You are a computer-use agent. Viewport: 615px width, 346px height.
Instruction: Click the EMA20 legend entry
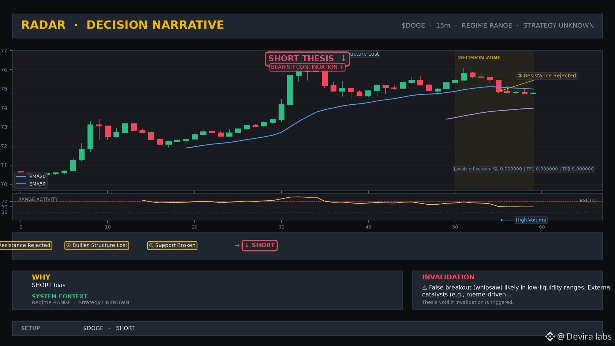(31, 176)
